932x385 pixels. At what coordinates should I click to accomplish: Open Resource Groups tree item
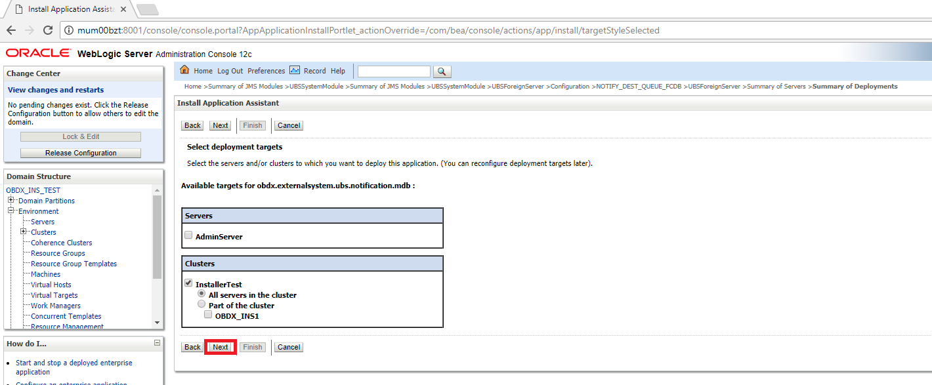coord(58,253)
